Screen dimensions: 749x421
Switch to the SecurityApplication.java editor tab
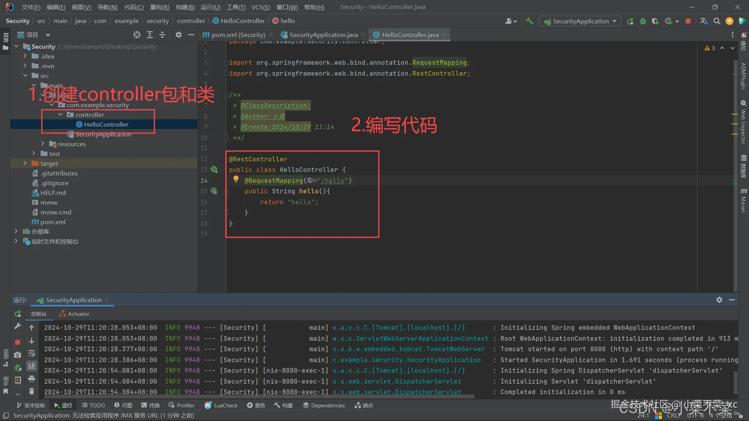click(x=323, y=35)
